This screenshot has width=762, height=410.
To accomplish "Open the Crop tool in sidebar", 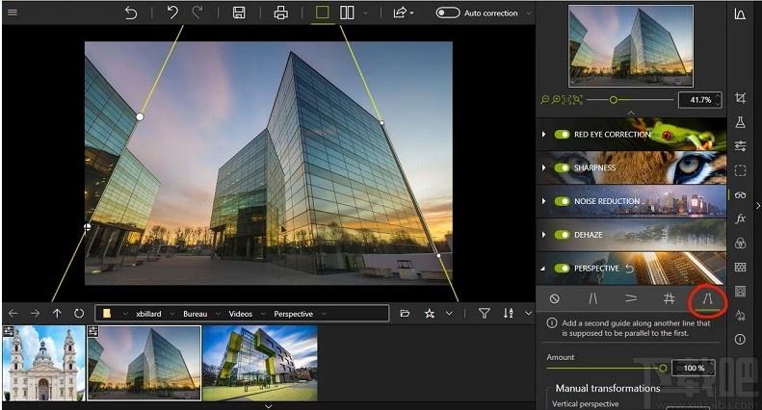I will pyautogui.click(x=740, y=98).
